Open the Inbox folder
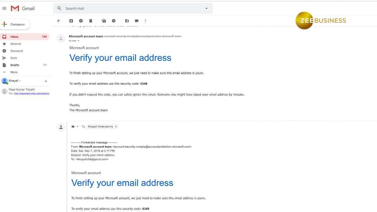 pos(14,37)
